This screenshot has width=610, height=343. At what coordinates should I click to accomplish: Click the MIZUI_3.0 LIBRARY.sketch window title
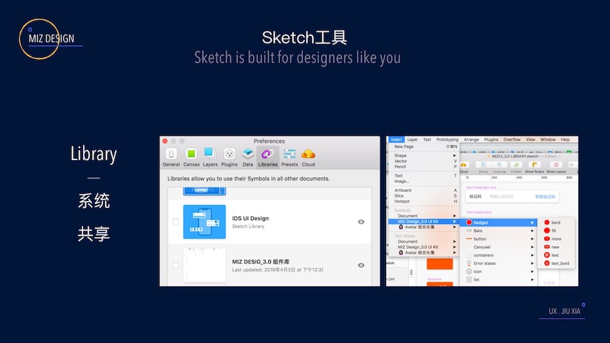tap(515, 157)
